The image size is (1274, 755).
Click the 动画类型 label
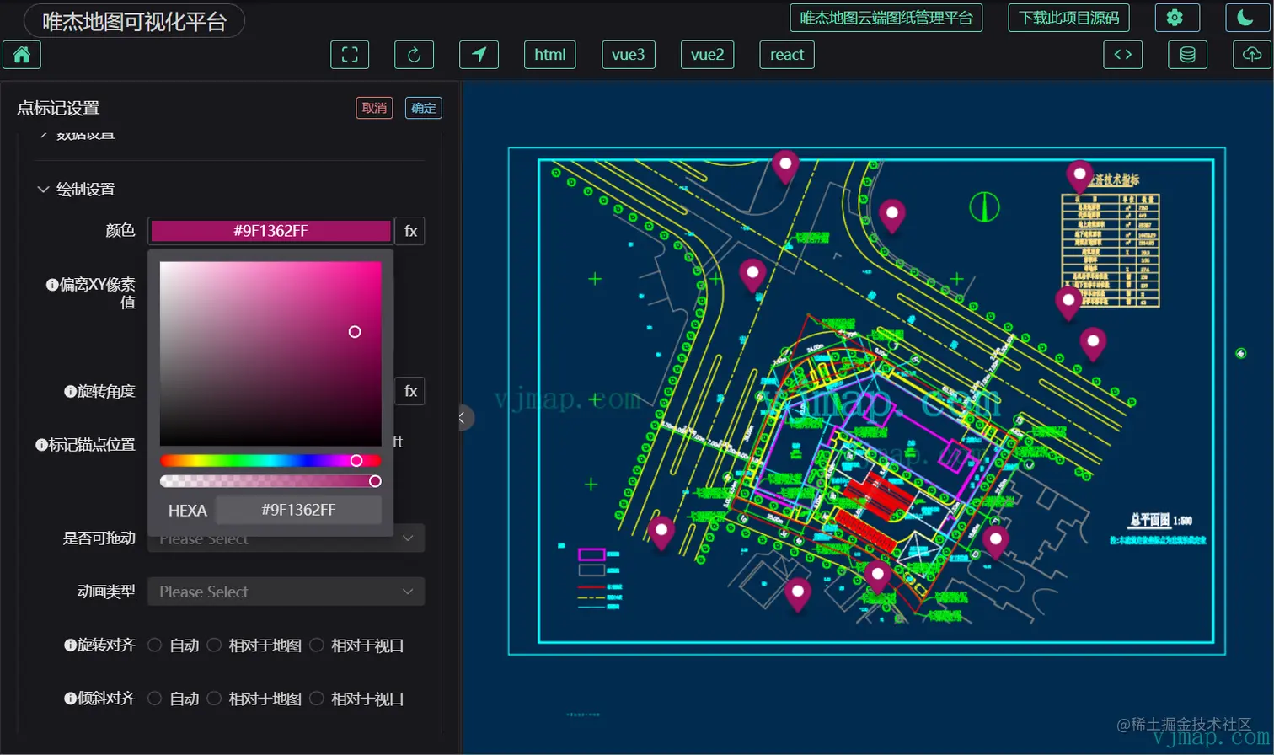point(106,592)
